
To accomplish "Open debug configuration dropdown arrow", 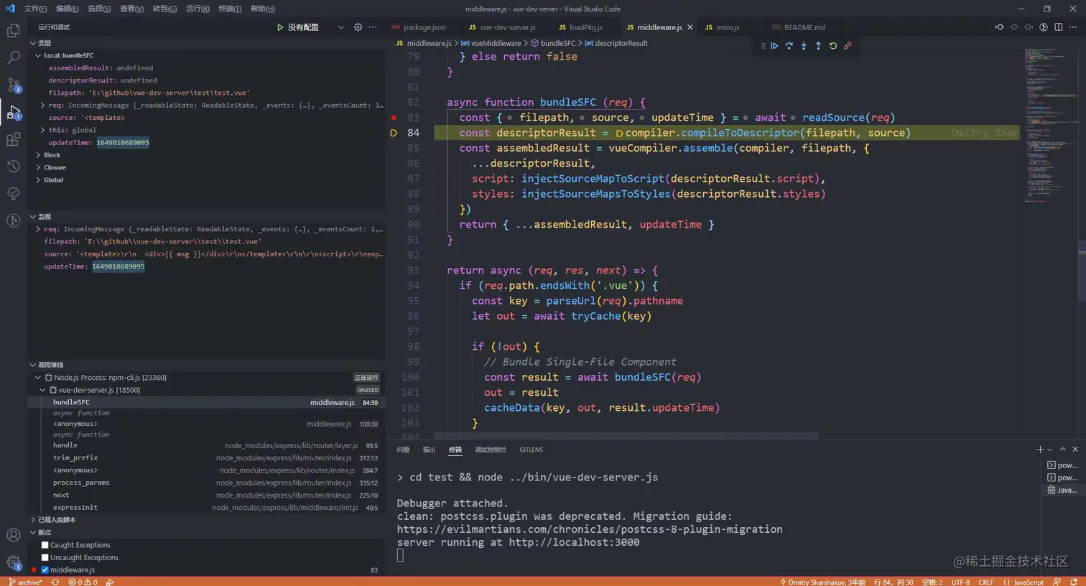I will tap(340, 27).
